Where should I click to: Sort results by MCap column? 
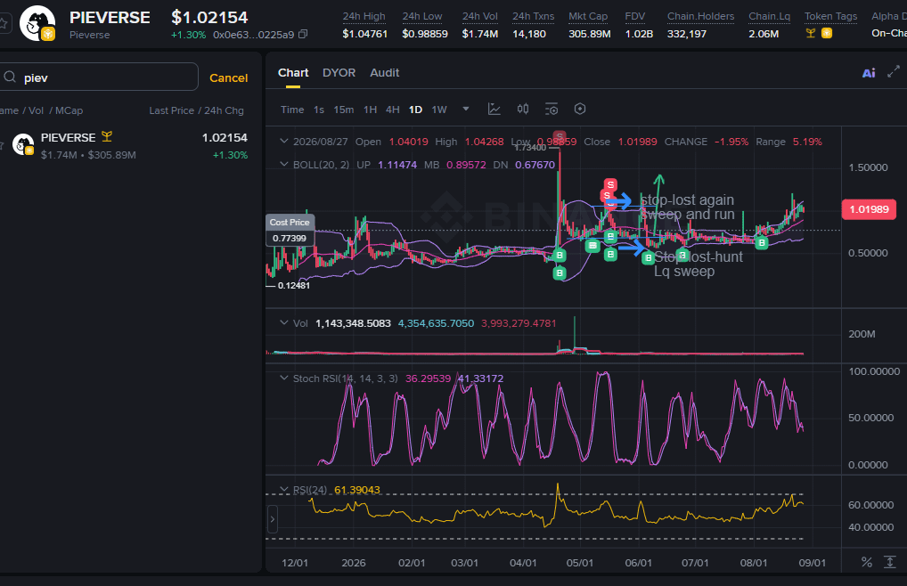point(69,110)
